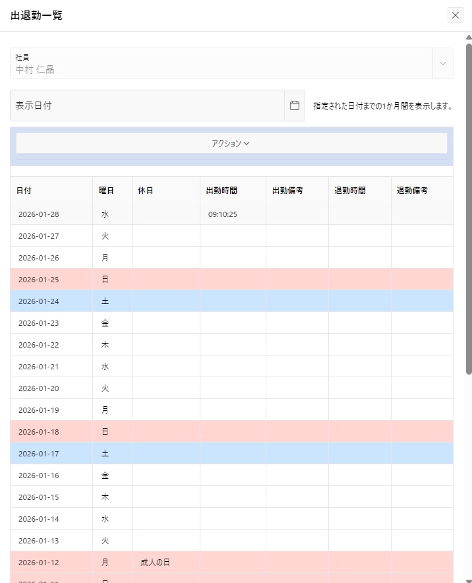472x583 pixels.
Task: Click the 退勤備考 column header
Action: tap(412, 191)
